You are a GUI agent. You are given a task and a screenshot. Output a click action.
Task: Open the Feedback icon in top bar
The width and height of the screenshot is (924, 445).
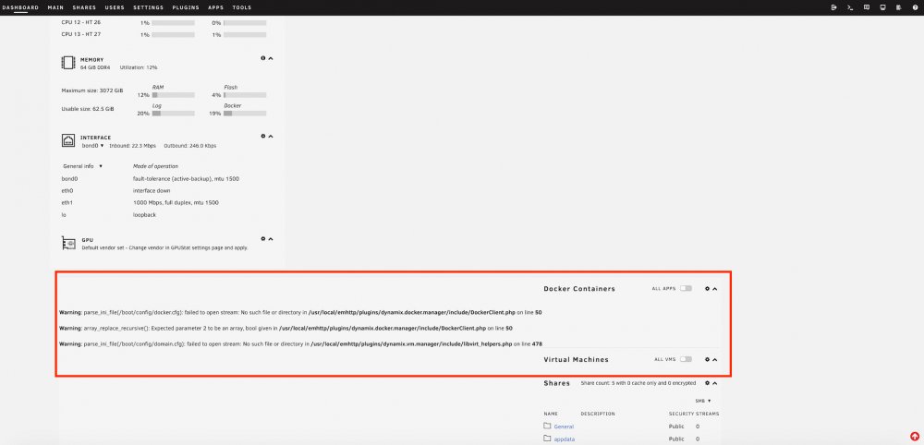867,7
